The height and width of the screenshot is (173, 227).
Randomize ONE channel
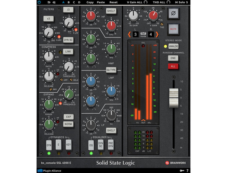[173, 58]
